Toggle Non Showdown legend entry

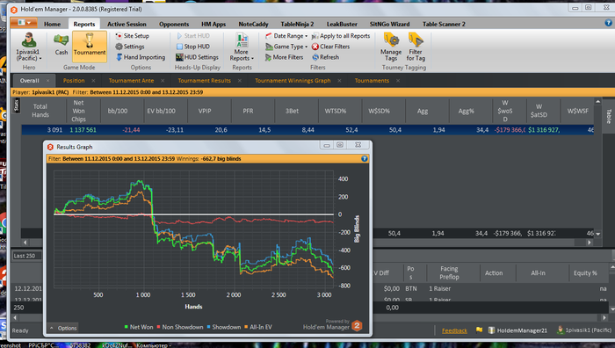180,327
